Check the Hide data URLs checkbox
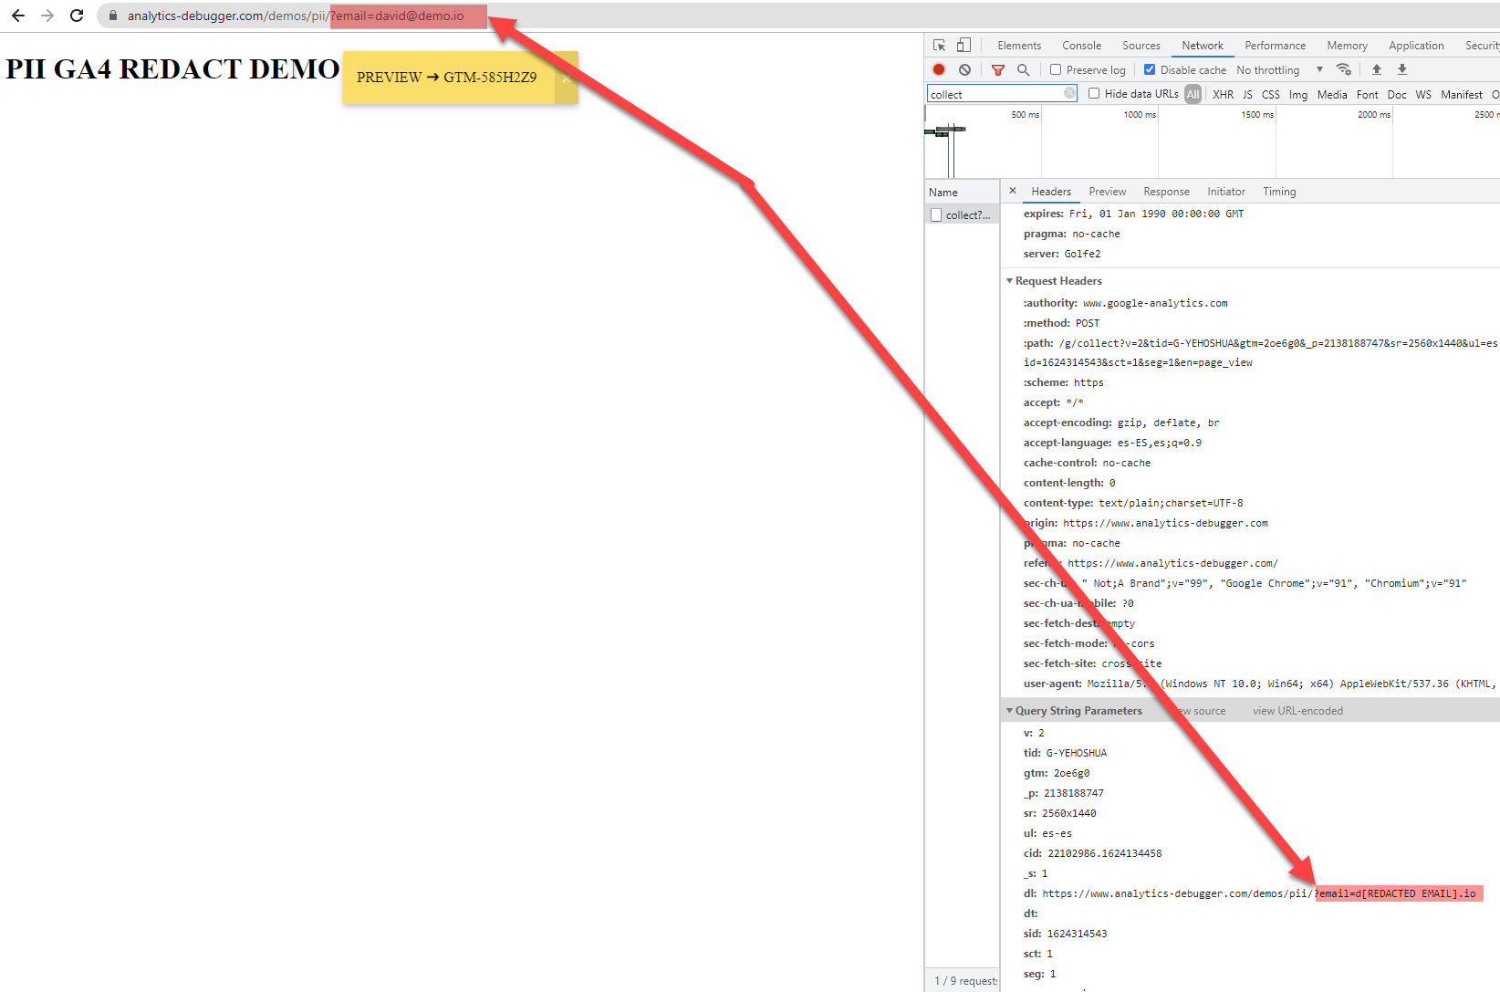This screenshot has width=1500, height=992. [x=1094, y=93]
